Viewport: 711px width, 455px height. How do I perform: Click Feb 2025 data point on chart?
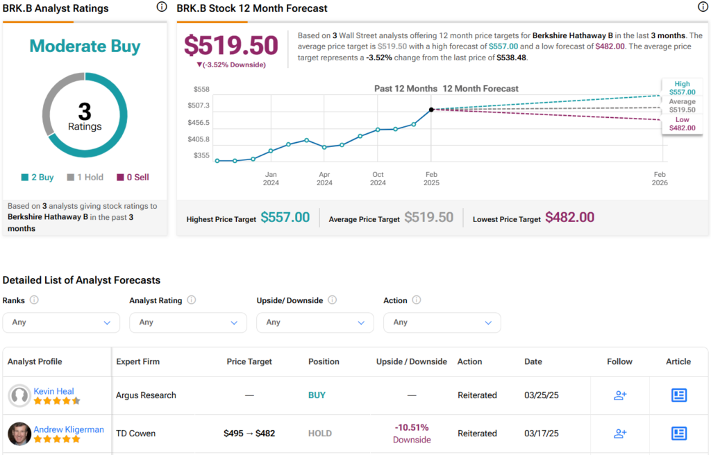pos(431,110)
